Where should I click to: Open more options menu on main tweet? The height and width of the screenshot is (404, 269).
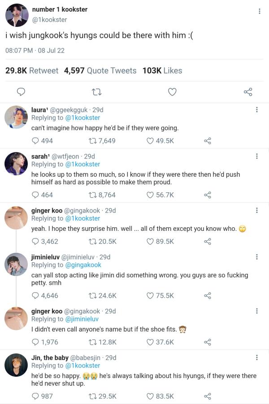[x=259, y=11]
